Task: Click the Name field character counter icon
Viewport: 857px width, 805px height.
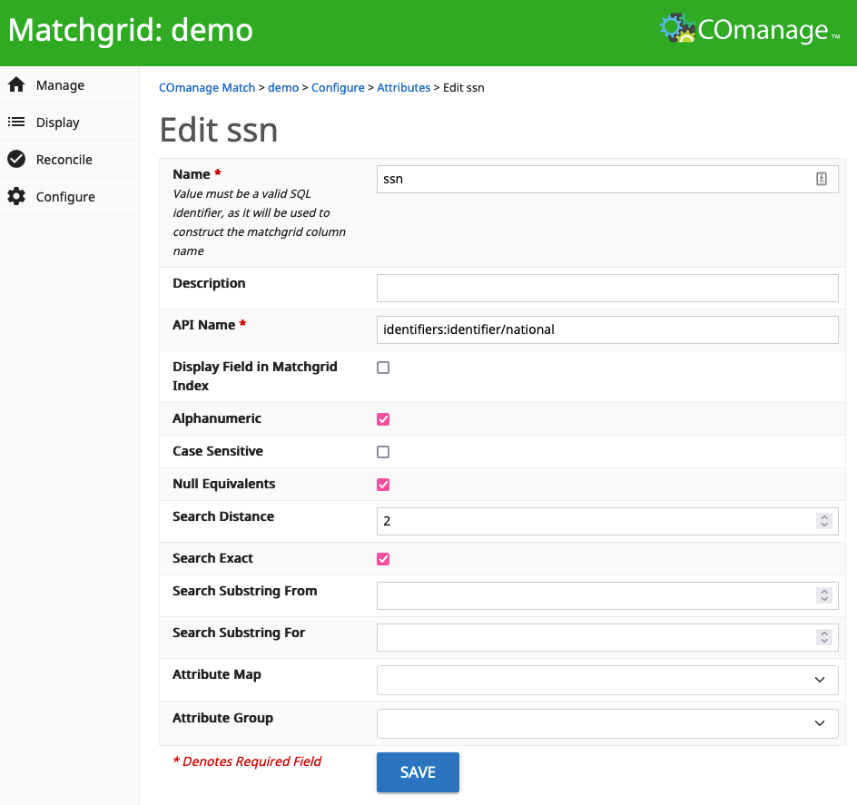Action: 823,179
